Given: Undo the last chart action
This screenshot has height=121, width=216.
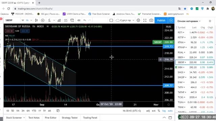Looking at the screenshot, I should point(85,20).
